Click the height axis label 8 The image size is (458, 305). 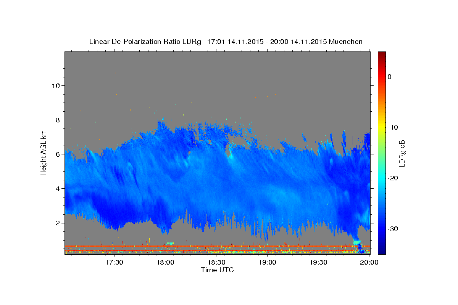click(x=57, y=120)
